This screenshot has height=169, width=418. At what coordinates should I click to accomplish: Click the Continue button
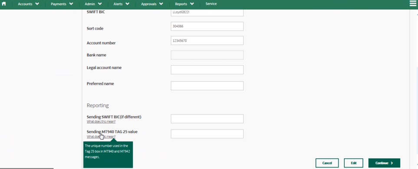[x=384, y=163]
